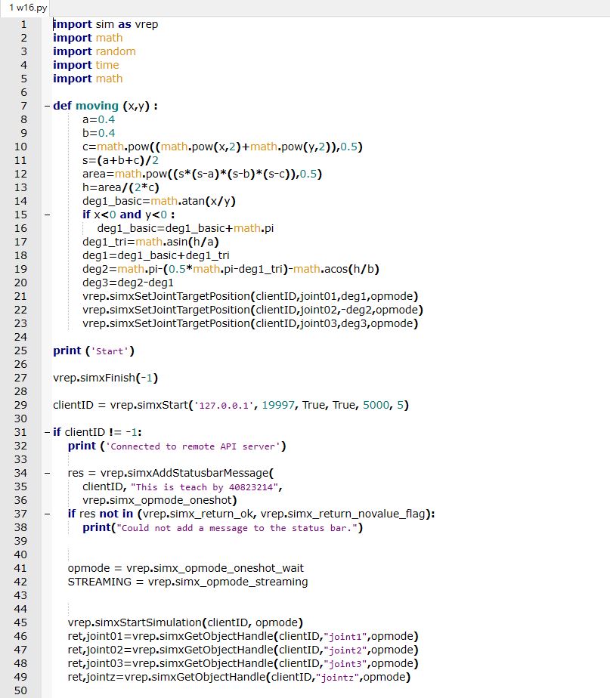Click the line starting 'area=math.pow'
Image resolution: width=610 pixels, height=698 pixels.
[202, 174]
